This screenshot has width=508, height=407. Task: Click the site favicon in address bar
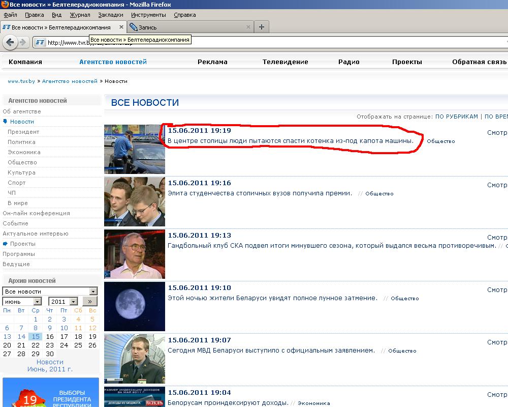point(40,42)
